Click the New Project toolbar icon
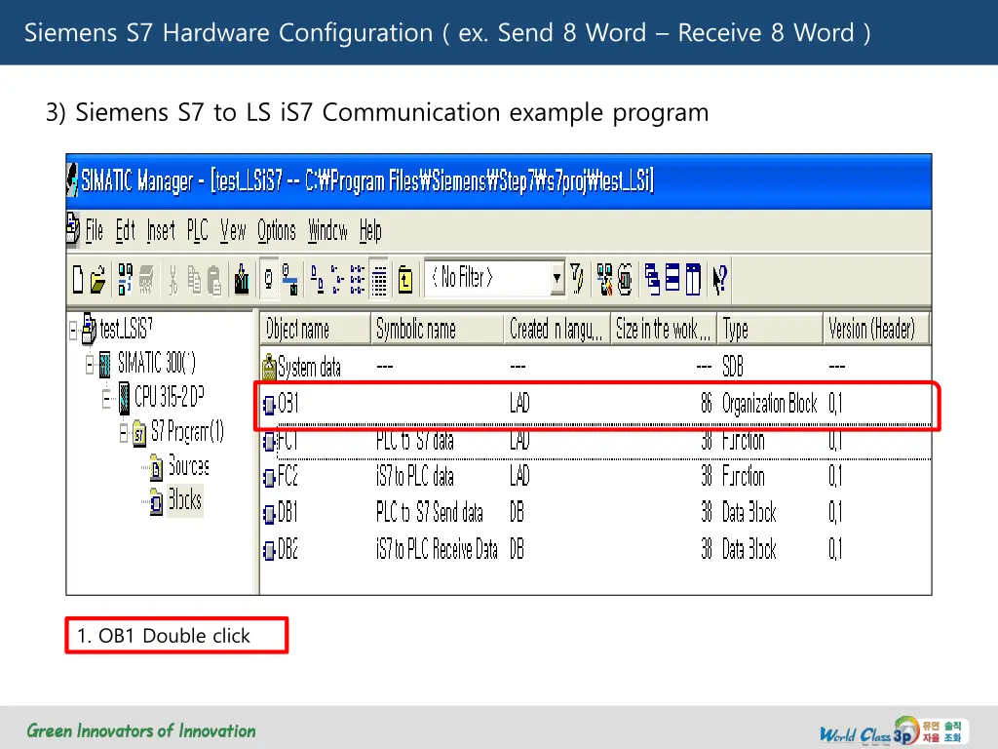The image size is (998, 749). click(78, 280)
